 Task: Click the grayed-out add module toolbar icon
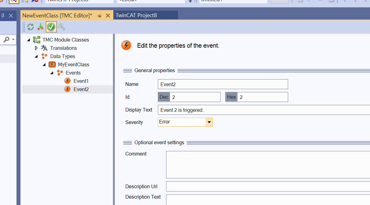62,27
